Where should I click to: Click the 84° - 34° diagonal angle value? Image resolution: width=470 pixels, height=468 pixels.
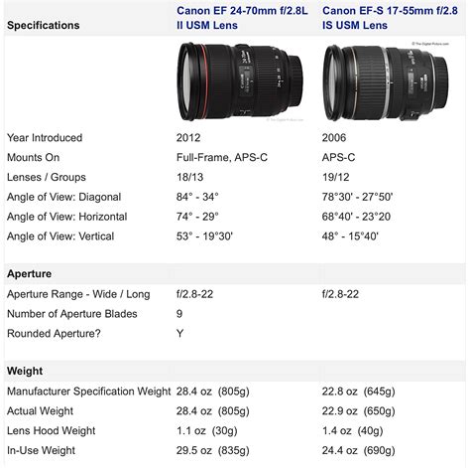tap(197, 197)
